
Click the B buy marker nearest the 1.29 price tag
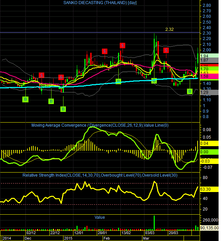point(190,91)
